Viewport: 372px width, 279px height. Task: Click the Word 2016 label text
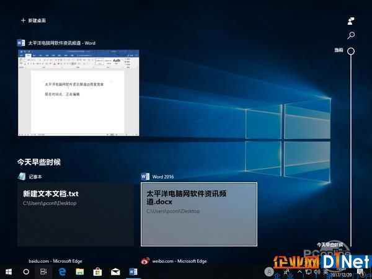162,177
